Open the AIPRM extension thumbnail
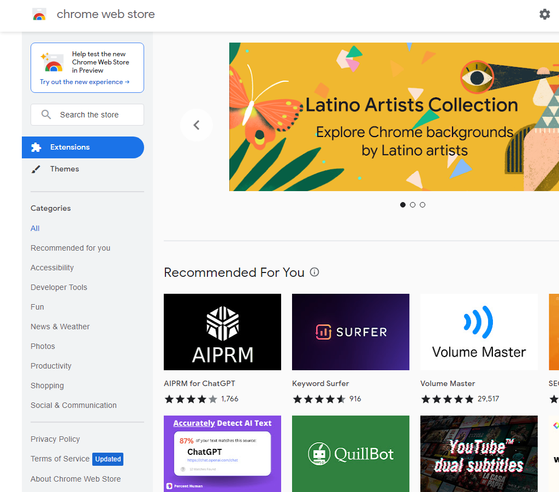The width and height of the screenshot is (559, 492). coord(223,332)
